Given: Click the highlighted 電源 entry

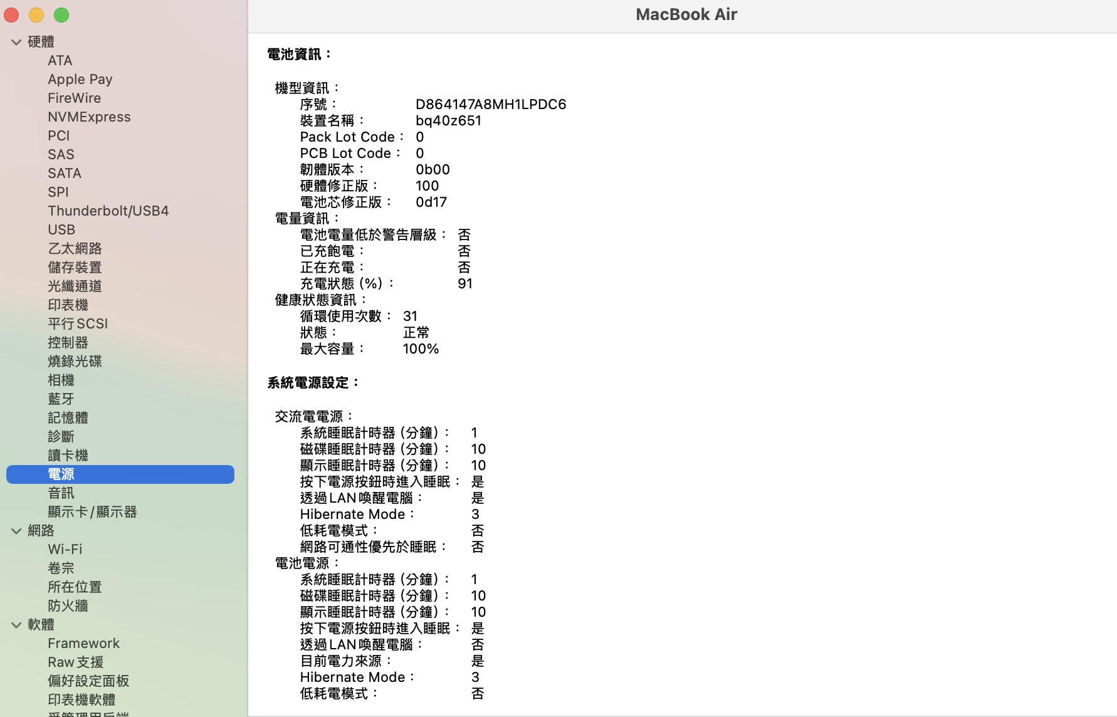Looking at the screenshot, I should pos(120,474).
